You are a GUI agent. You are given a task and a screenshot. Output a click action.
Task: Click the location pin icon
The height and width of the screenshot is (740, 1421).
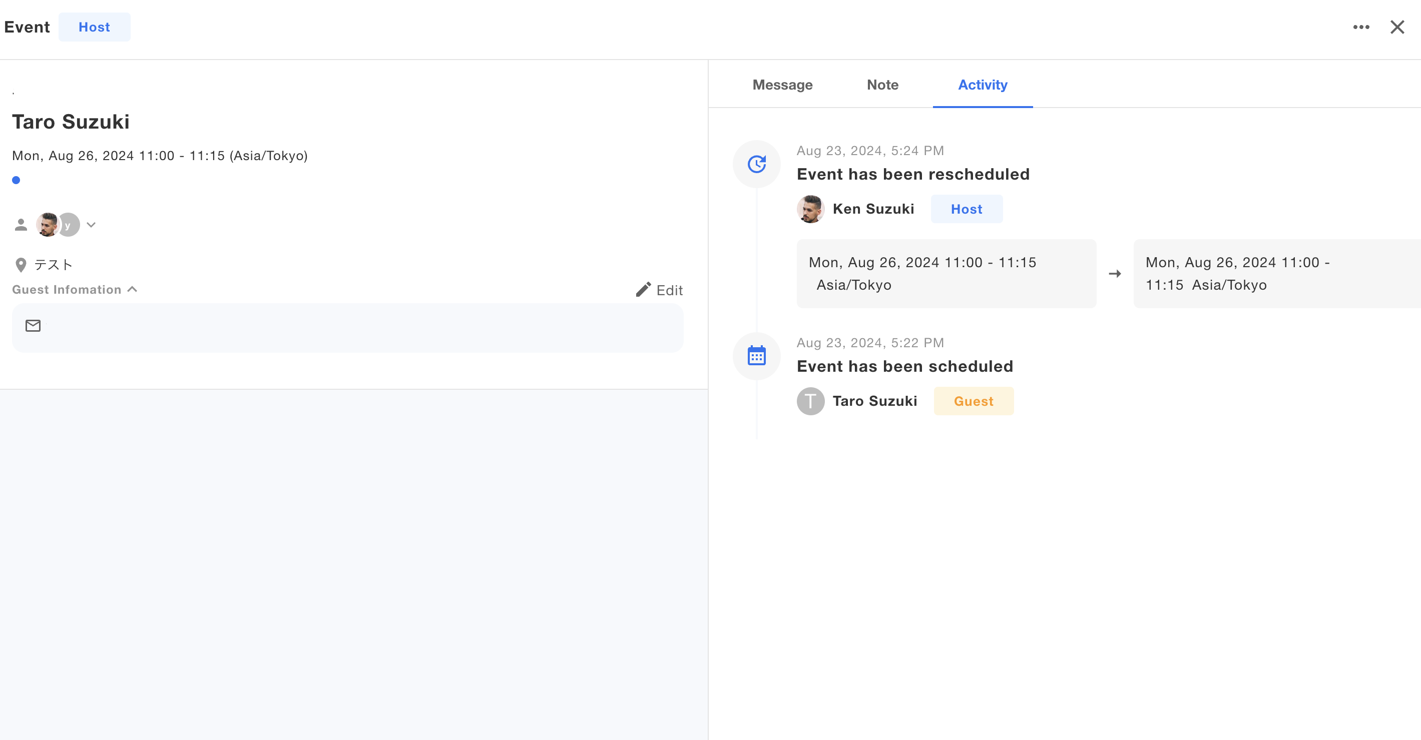click(x=20, y=264)
